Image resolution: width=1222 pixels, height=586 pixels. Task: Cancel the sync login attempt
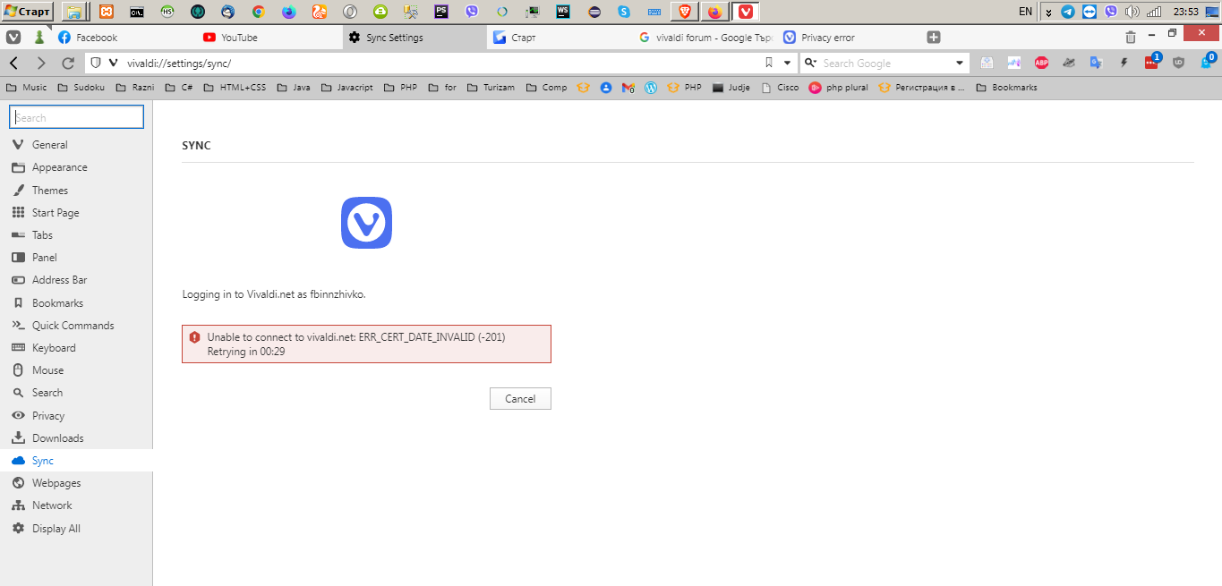[520, 399]
